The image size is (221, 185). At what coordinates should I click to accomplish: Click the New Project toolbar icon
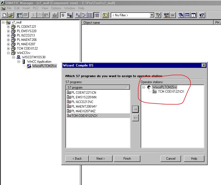pyautogui.click(x=4, y=15)
